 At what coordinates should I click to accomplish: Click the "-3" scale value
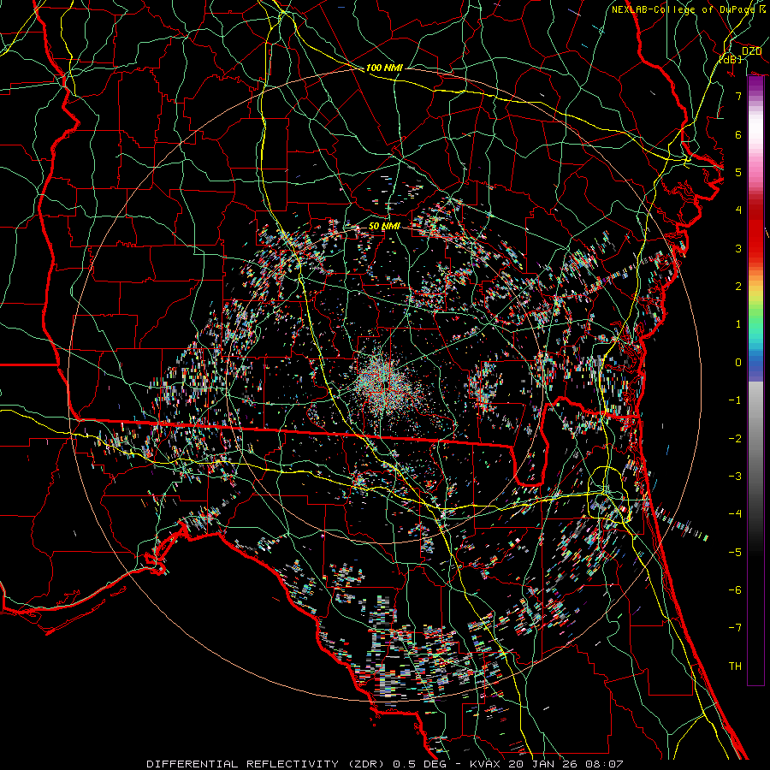click(735, 476)
